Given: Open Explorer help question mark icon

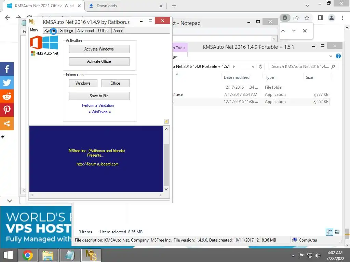Looking at the screenshot, I should click(x=338, y=56).
